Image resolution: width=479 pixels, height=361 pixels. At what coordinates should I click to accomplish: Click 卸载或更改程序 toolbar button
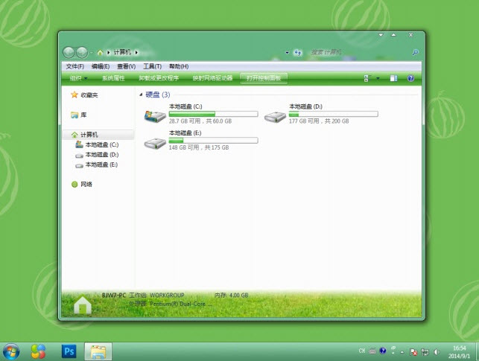point(159,78)
